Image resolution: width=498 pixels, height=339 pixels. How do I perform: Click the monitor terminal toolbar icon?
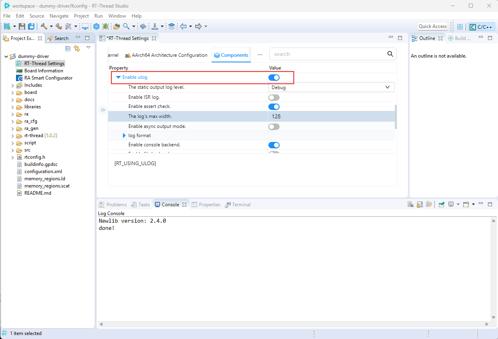(85, 26)
